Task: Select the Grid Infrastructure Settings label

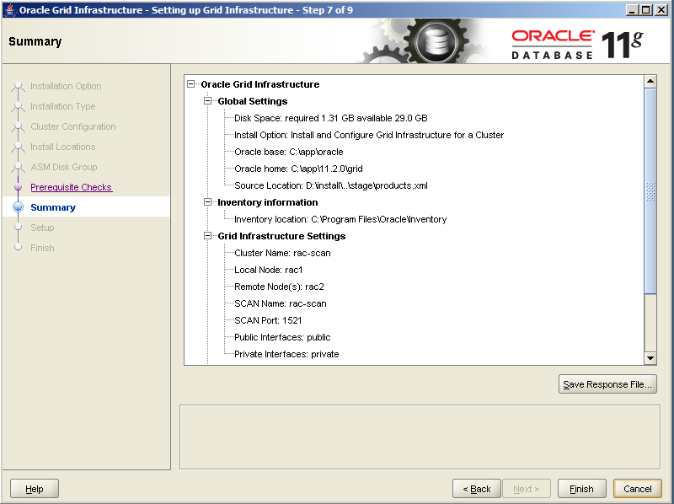Action: 281,236
